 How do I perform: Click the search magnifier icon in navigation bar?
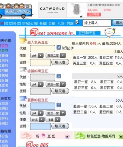(x=77, y=22)
